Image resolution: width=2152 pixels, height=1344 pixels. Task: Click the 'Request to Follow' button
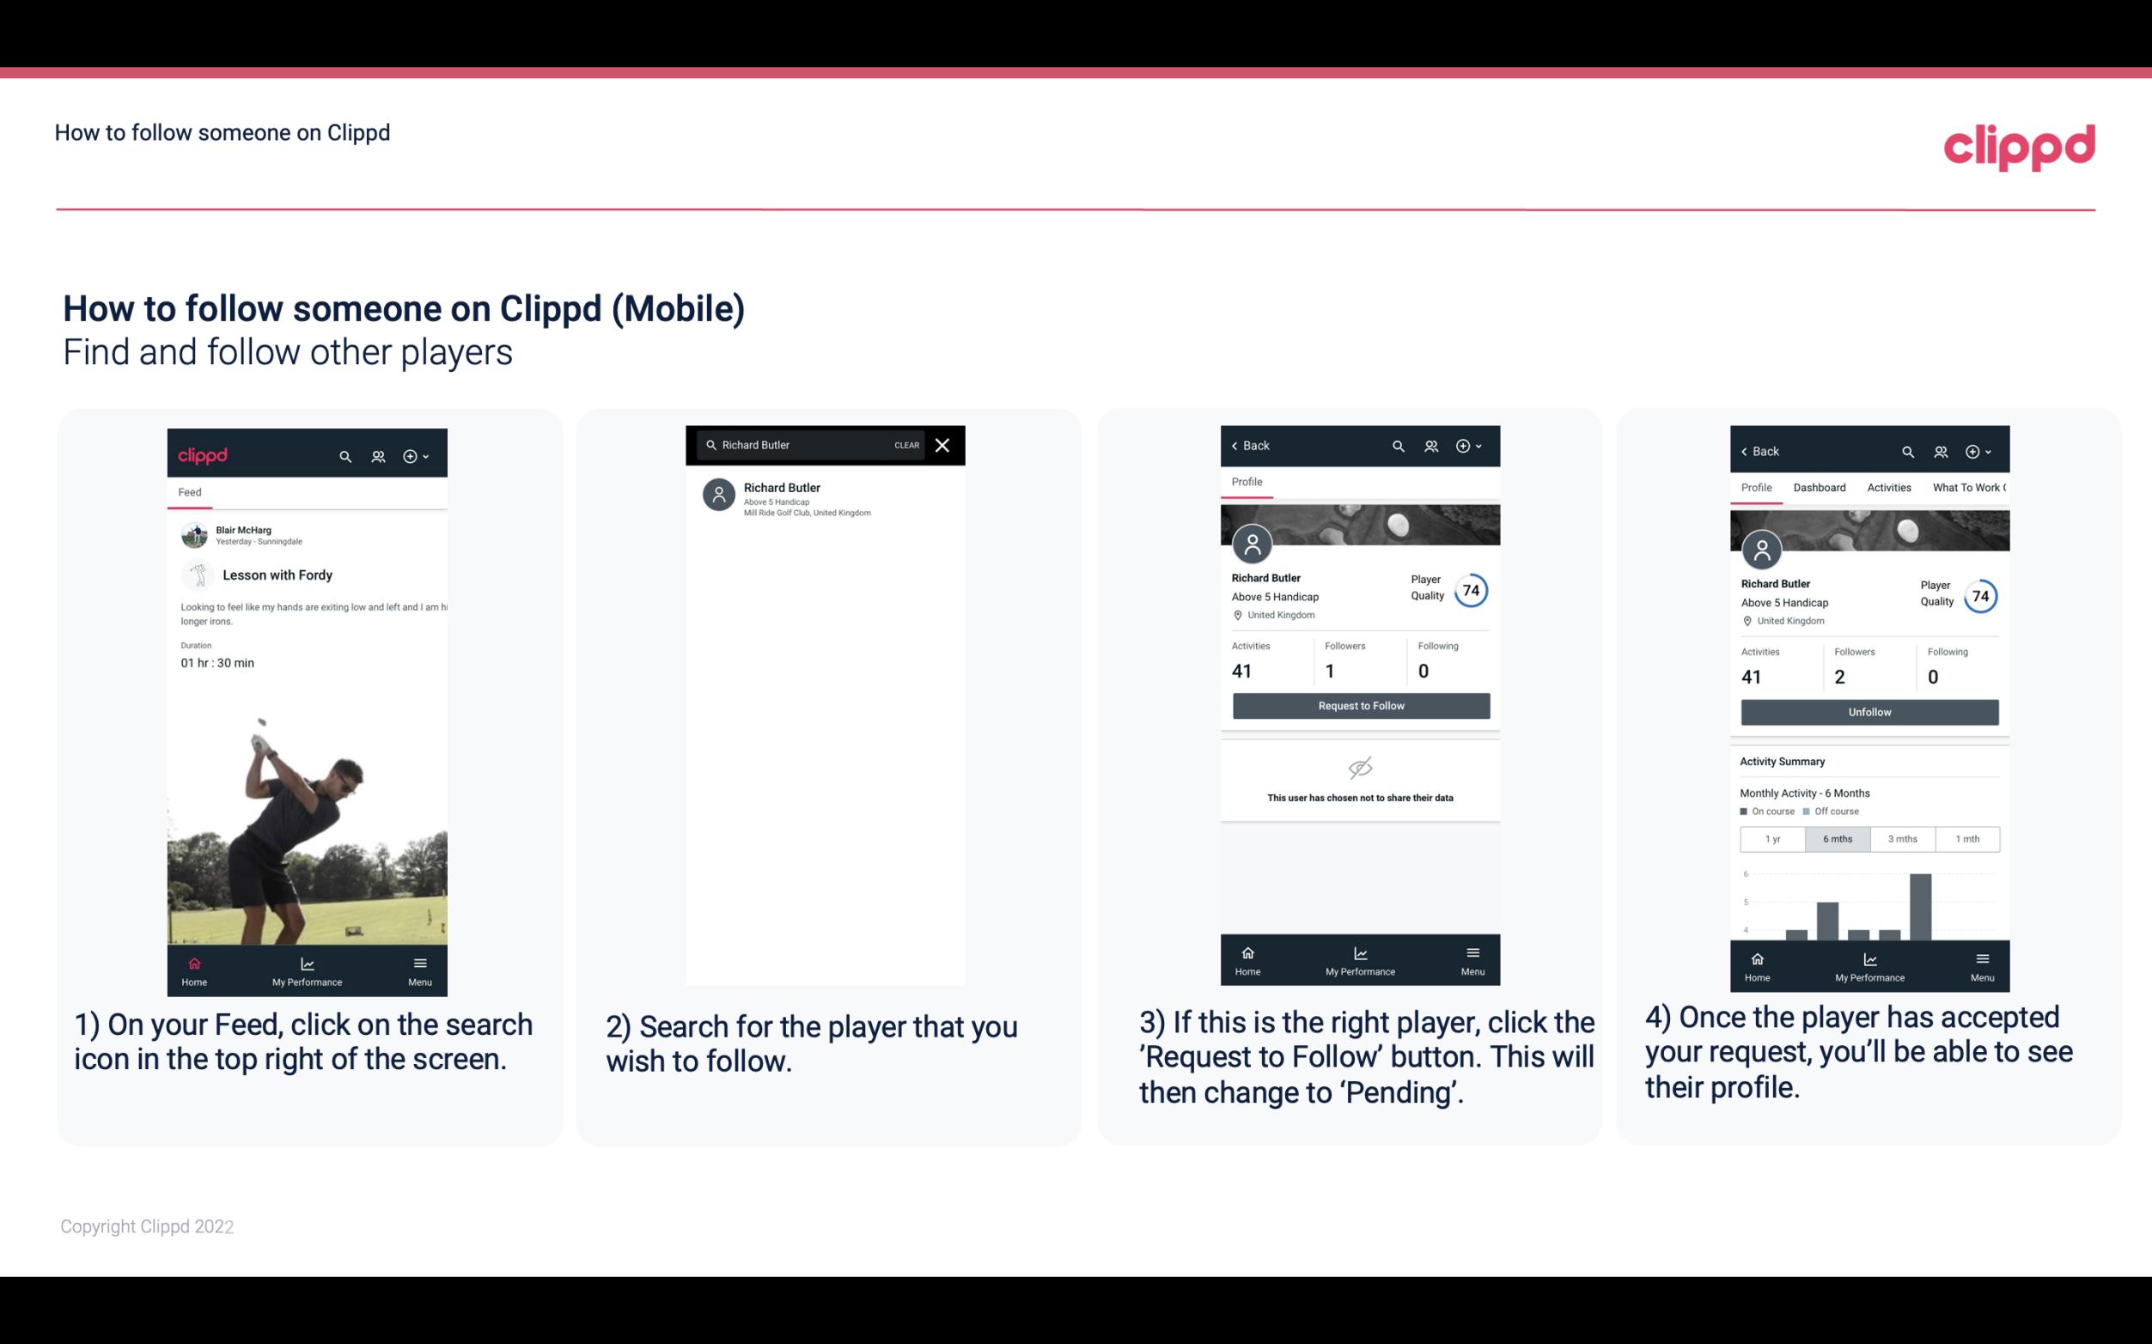coord(1361,704)
